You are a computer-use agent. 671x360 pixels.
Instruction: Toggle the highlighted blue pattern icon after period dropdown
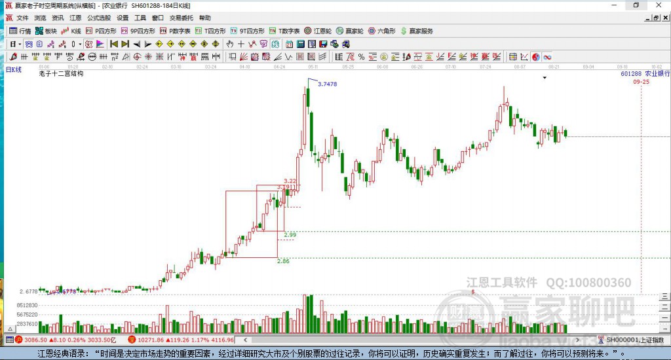click(x=29, y=44)
